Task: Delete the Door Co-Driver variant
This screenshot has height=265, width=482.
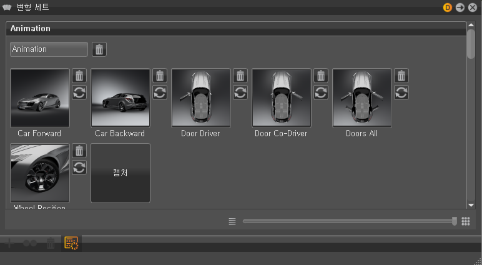Action: [321, 76]
